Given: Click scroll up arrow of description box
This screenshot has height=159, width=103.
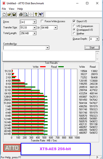Looking at the screenshot, I should 97,53.
